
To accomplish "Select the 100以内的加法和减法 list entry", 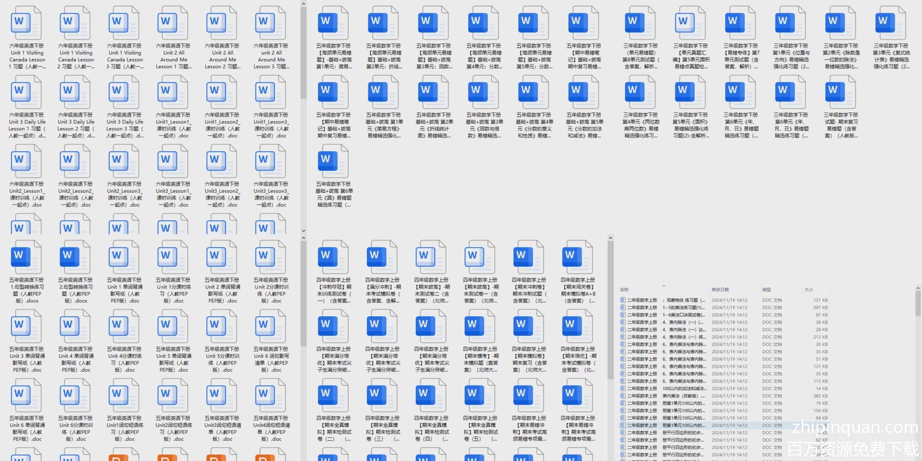I will 683,389.
